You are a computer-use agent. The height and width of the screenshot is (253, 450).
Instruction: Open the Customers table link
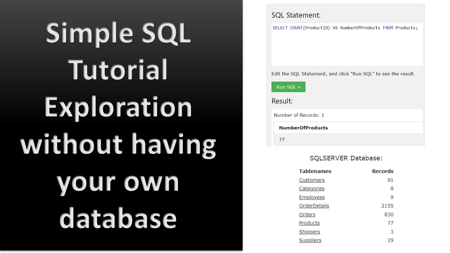pos(312,180)
